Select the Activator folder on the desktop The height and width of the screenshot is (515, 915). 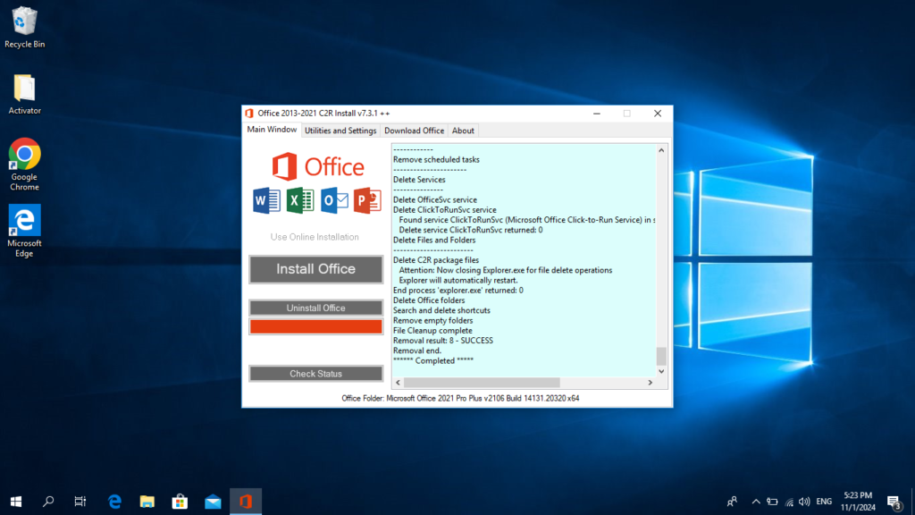click(x=24, y=94)
